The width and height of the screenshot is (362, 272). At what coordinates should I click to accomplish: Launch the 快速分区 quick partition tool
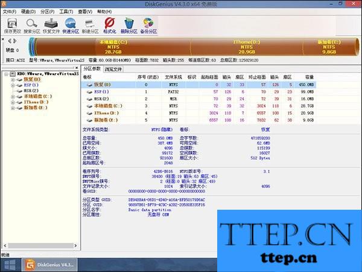tap(71, 25)
